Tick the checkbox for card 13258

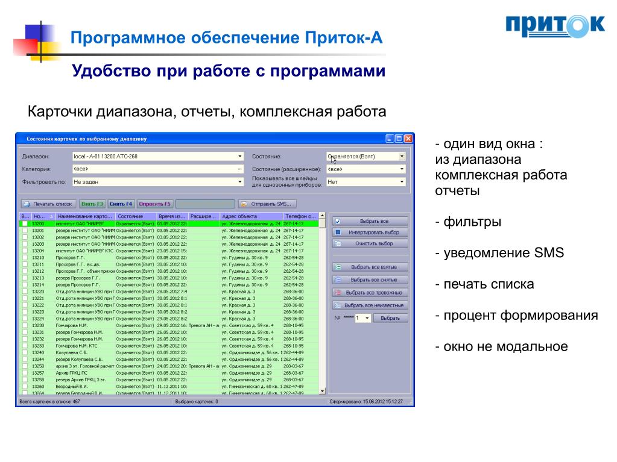25,379
